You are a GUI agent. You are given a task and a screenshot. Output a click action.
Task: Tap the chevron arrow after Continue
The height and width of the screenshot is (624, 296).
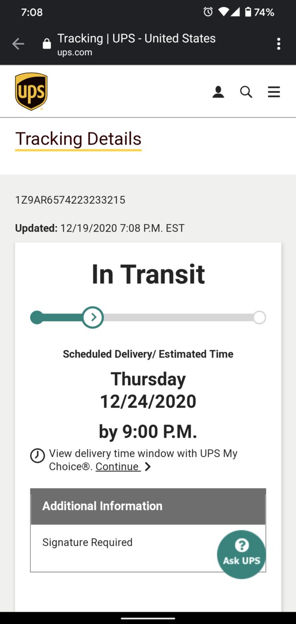148,467
